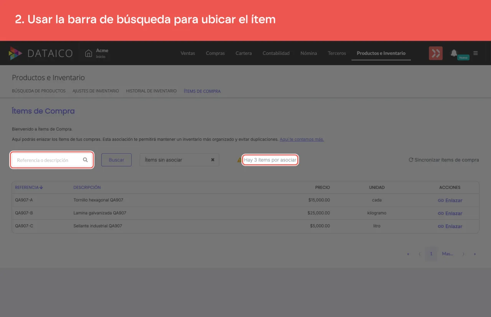
Task: Go to previous page arrow
Action: click(x=420, y=254)
